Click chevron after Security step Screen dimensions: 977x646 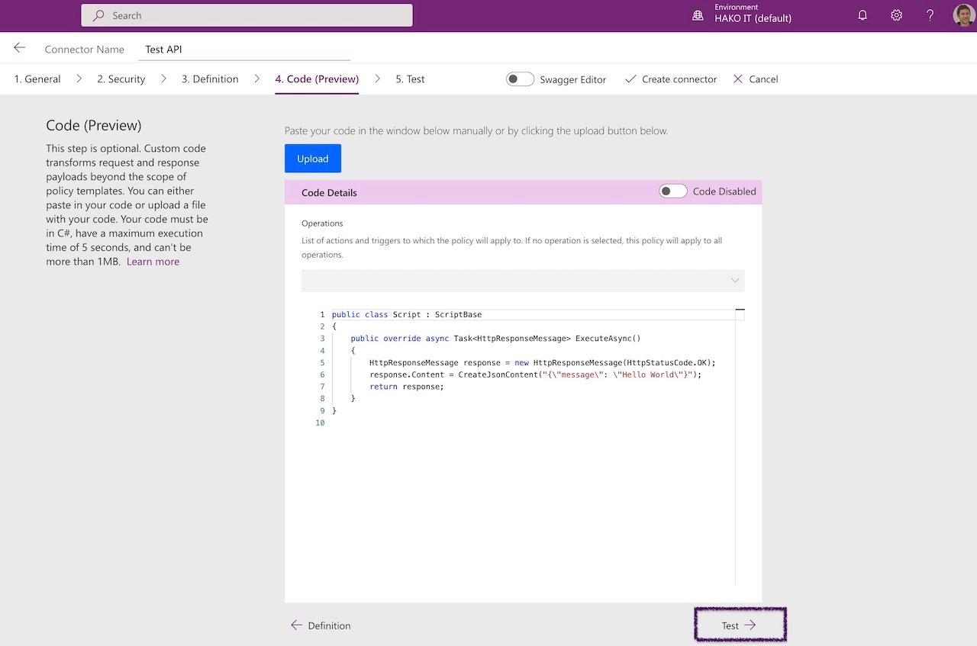click(x=163, y=79)
